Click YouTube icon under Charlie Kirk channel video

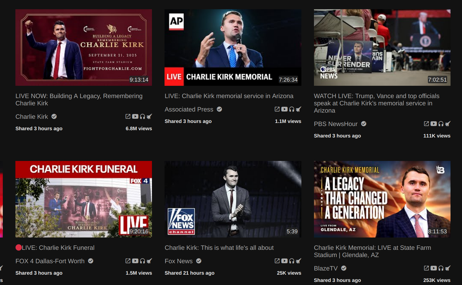coord(135,117)
